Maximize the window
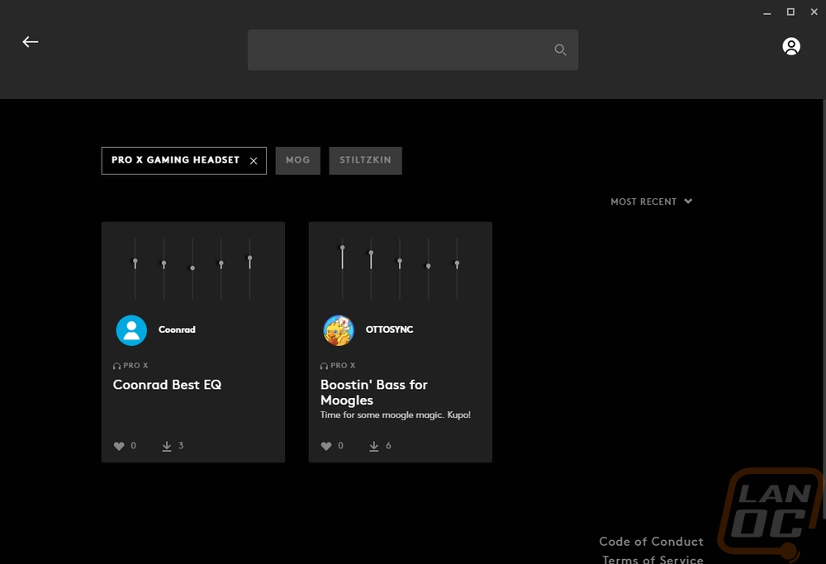The height and width of the screenshot is (564, 826). [x=790, y=12]
